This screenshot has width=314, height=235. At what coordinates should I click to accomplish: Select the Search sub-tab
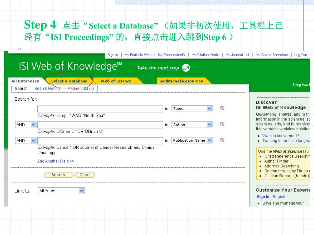coord(21,88)
